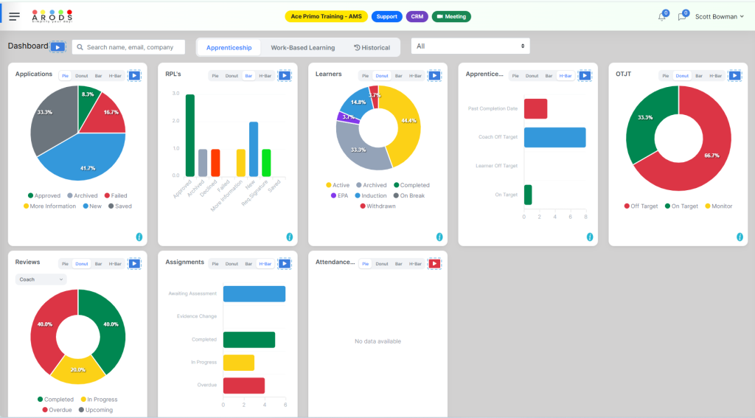
Task: Select Pie view for Apprenticeship card
Action: (515, 76)
